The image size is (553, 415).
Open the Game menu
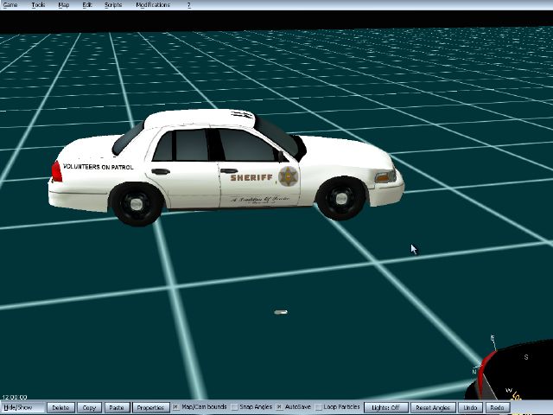click(10, 5)
